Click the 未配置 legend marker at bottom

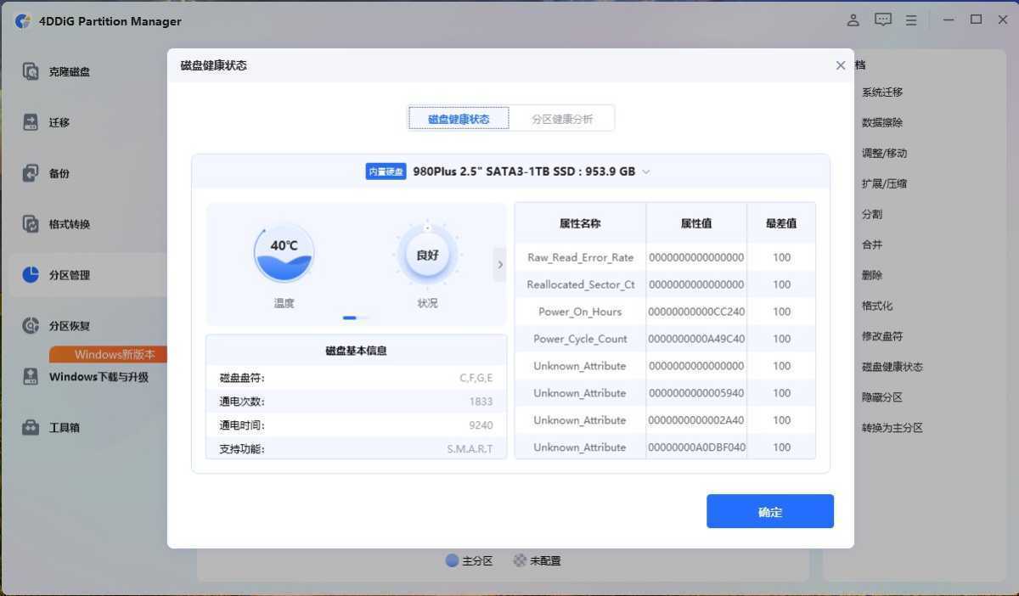(x=519, y=560)
